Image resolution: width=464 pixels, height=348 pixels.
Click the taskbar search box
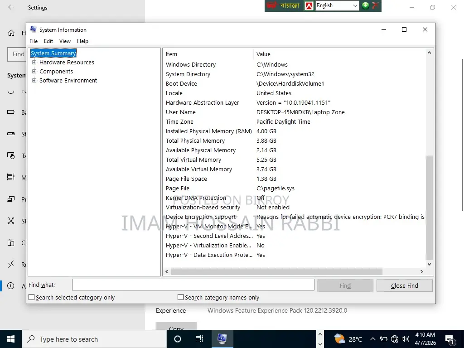tap(94, 339)
